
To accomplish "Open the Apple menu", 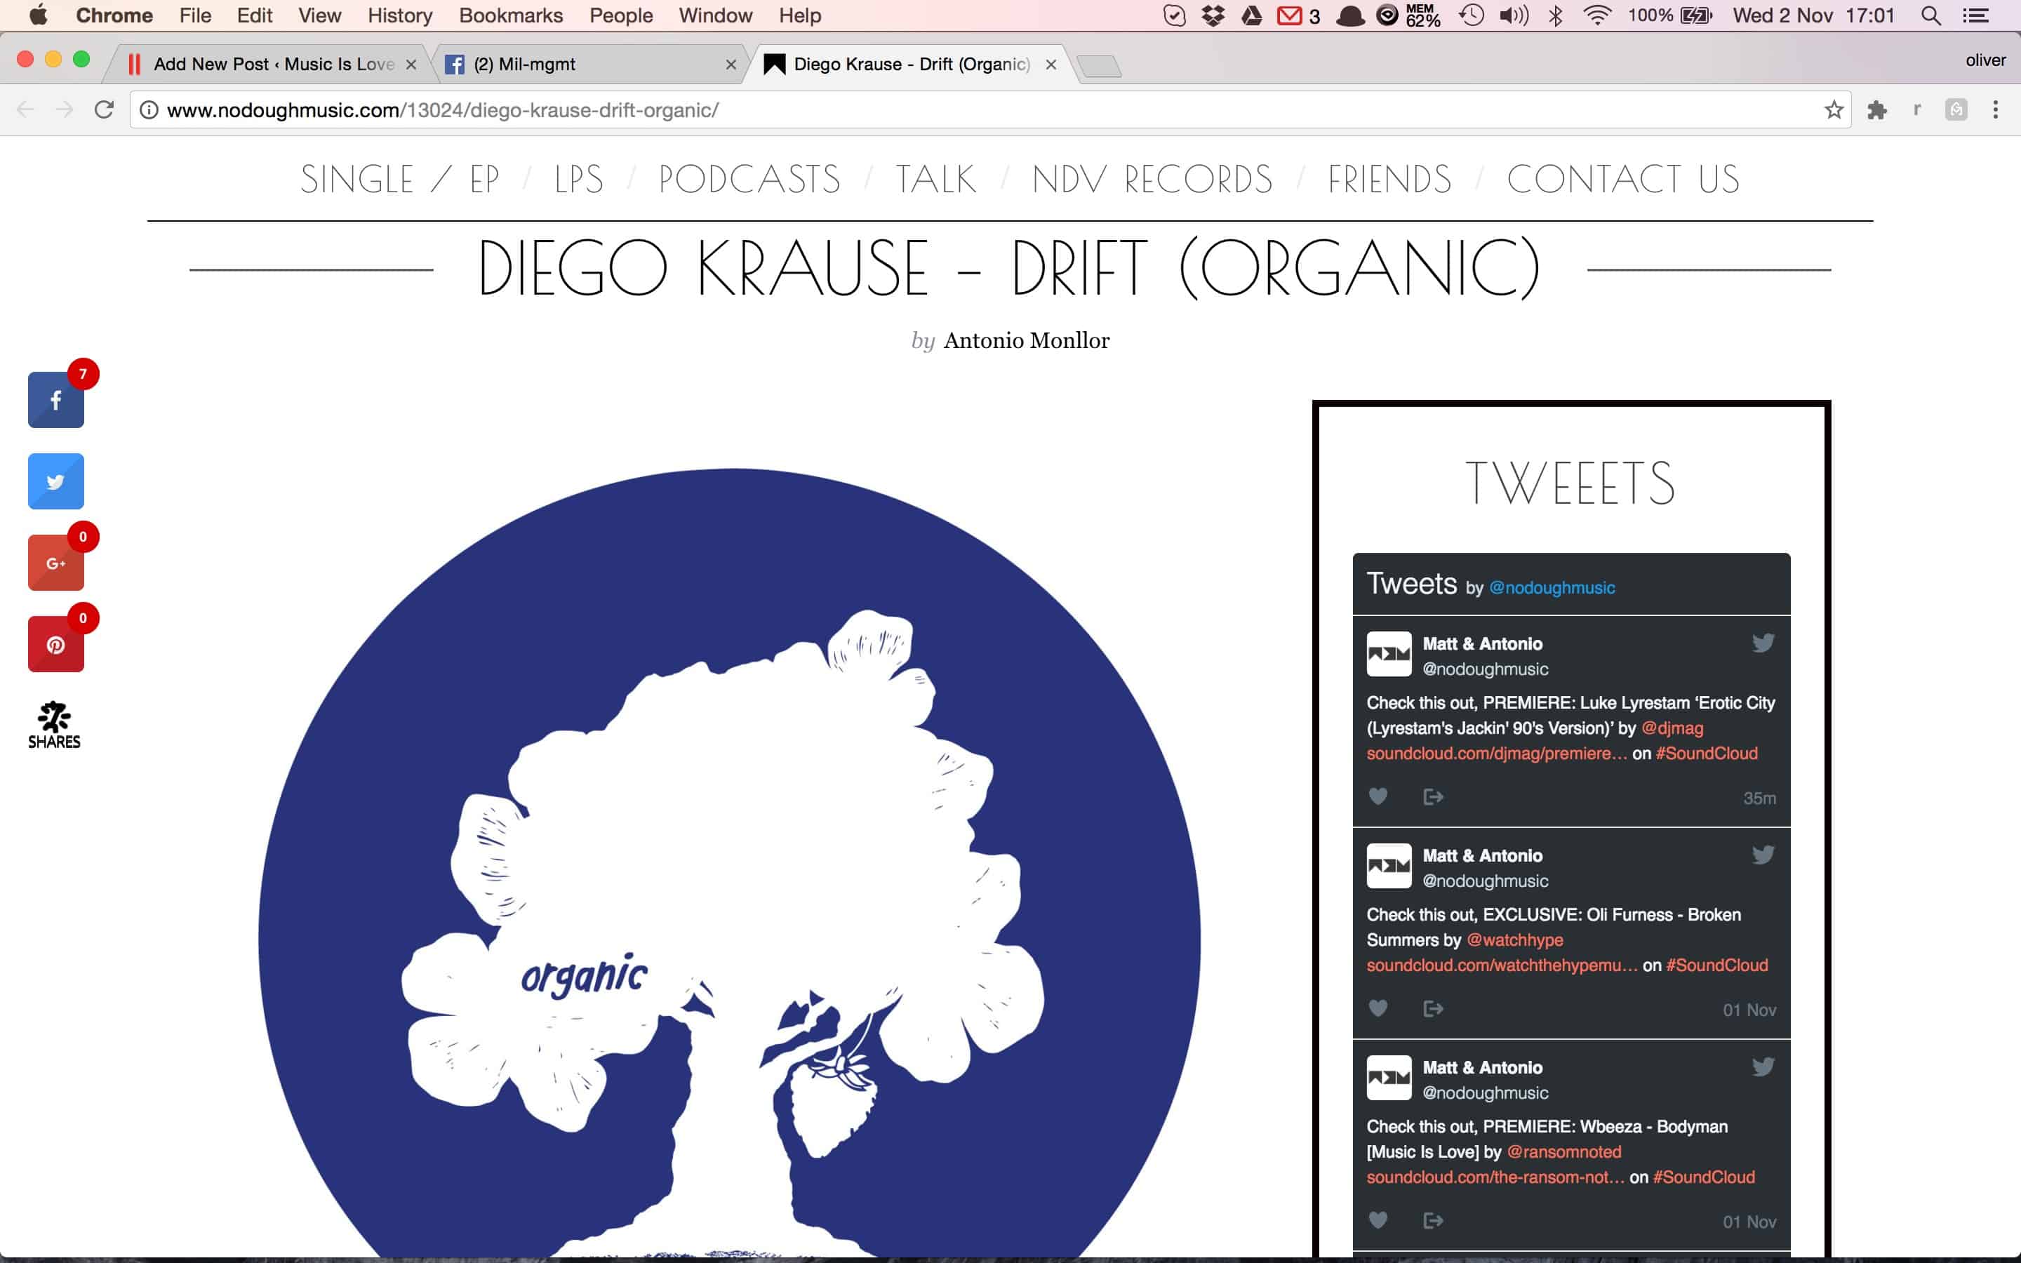I will click(39, 15).
